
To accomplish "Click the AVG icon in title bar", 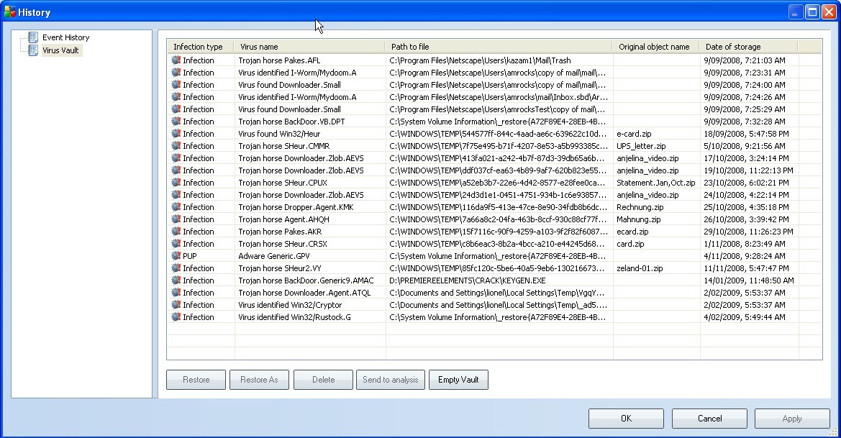I will pos(10,12).
